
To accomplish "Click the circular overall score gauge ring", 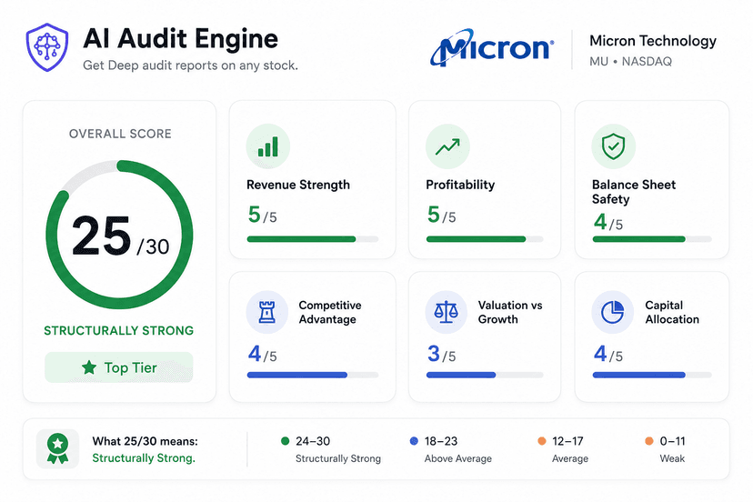I will coord(119,235).
